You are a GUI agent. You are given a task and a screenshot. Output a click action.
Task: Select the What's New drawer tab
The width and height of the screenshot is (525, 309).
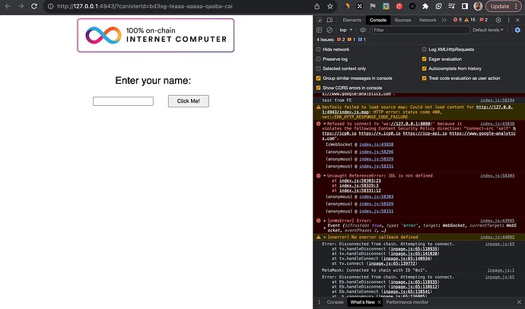363,302
